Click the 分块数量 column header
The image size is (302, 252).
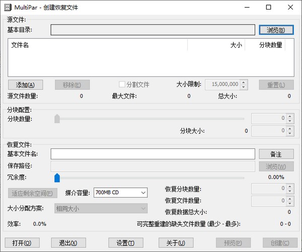coord(265,45)
